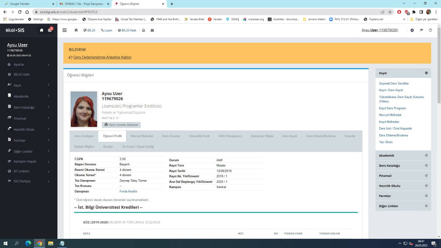Click the hamburger menu icon in top bar
The image size is (441, 248).
pos(65,30)
